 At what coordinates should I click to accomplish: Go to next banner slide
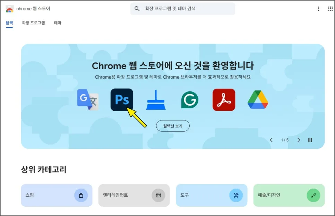(x=299, y=140)
